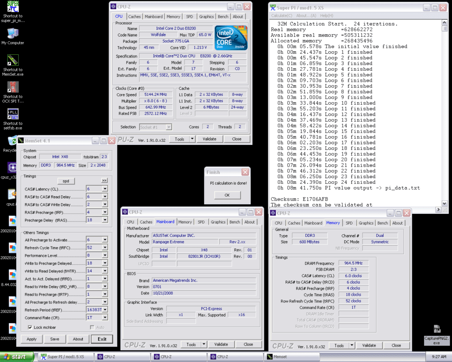
Task: Click the Core Speed value 5144.24 MHz
Action: tap(156, 95)
